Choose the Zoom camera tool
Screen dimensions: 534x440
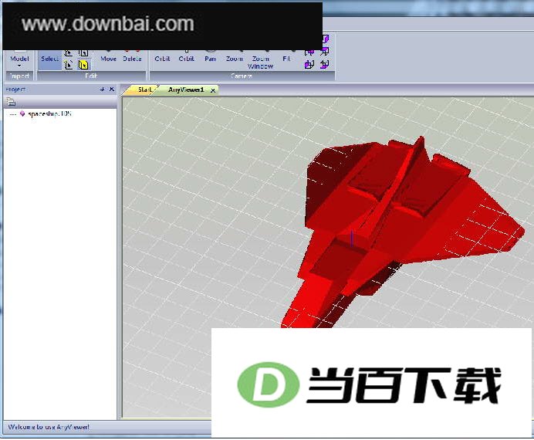pyautogui.click(x=235, y=59)
